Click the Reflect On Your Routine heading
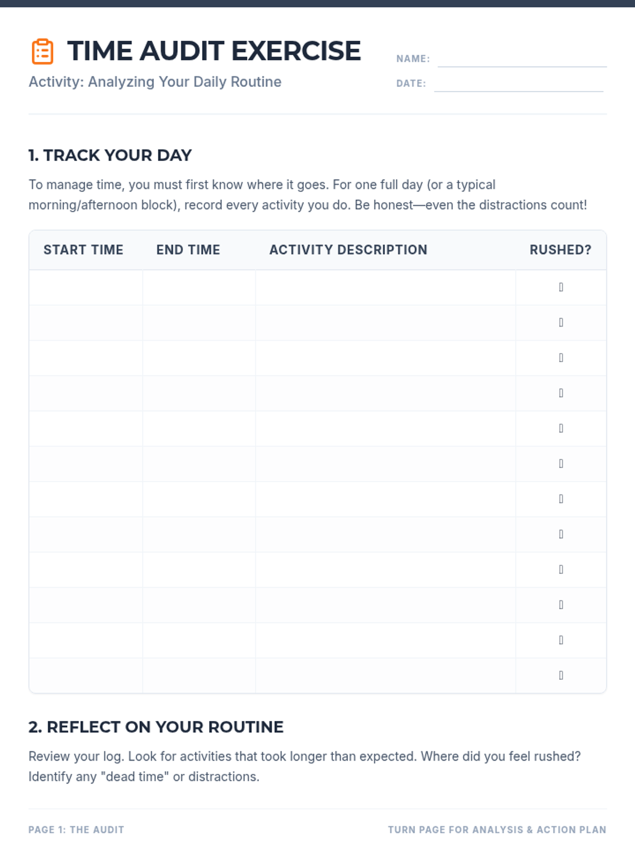This screenshot has width=635, height=847. (x=156, y=727)
